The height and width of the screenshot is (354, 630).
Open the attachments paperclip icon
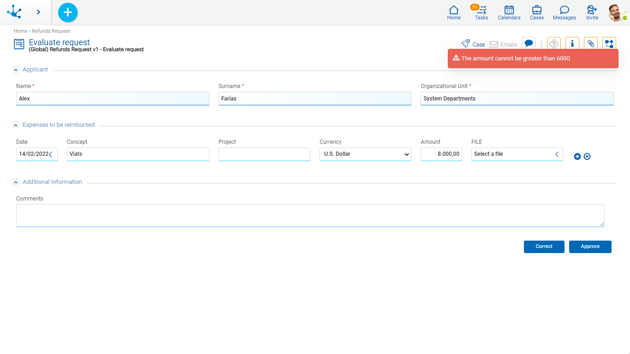coord(590,44)
